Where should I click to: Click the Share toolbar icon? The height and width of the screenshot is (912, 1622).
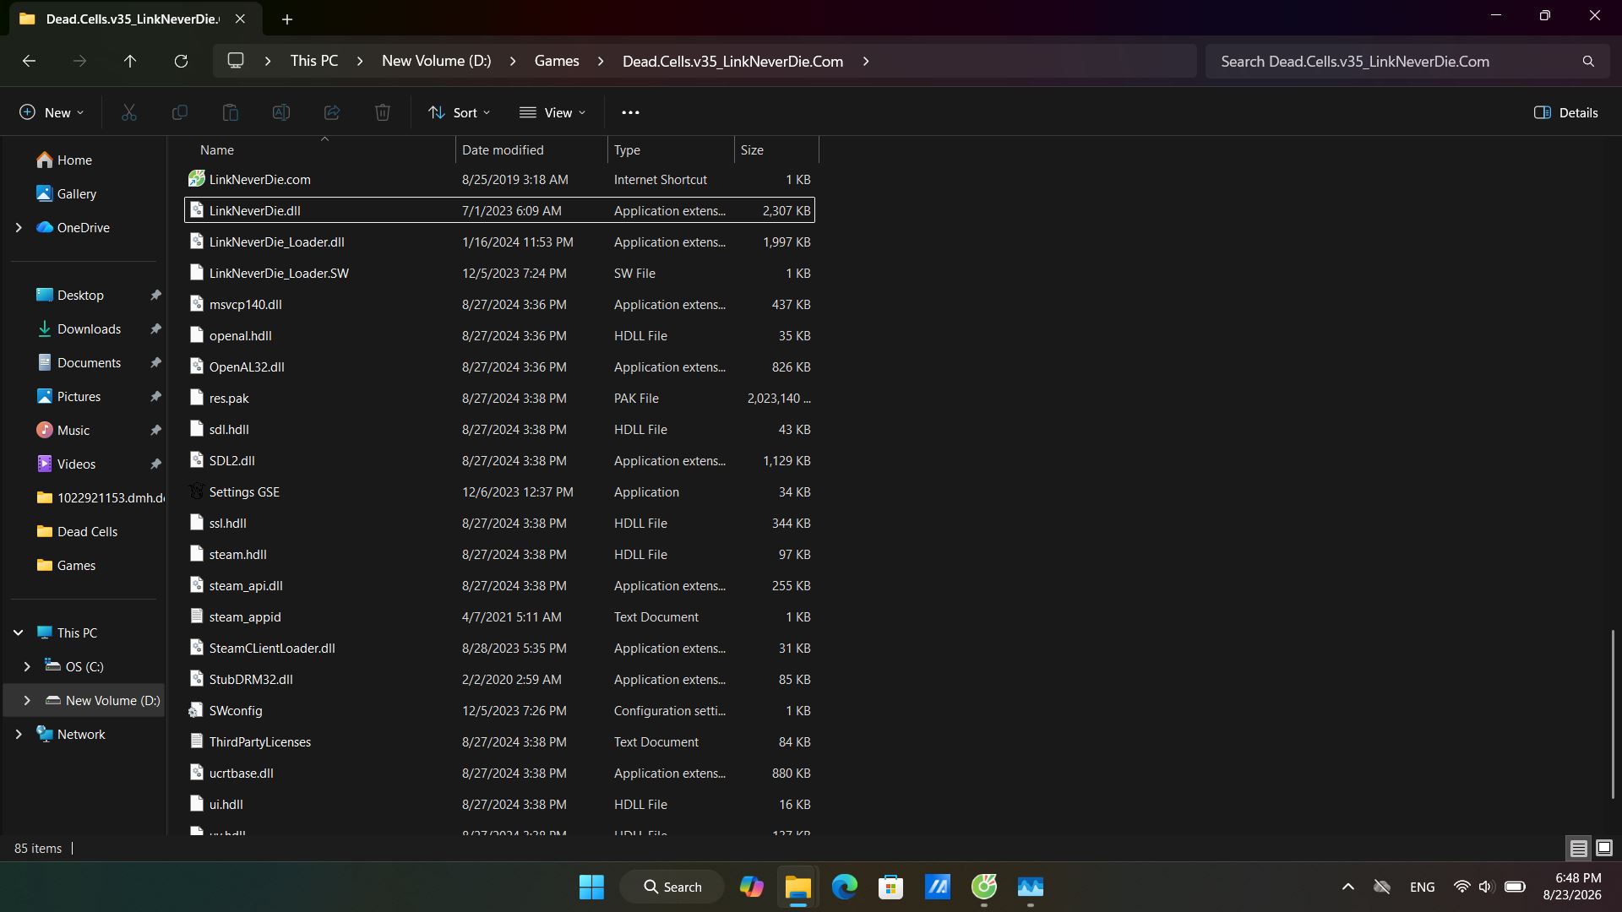point(332,112)
